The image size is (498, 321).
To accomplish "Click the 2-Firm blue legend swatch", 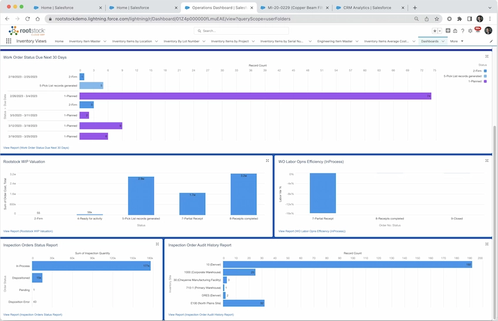I will [x=485, y=71].
